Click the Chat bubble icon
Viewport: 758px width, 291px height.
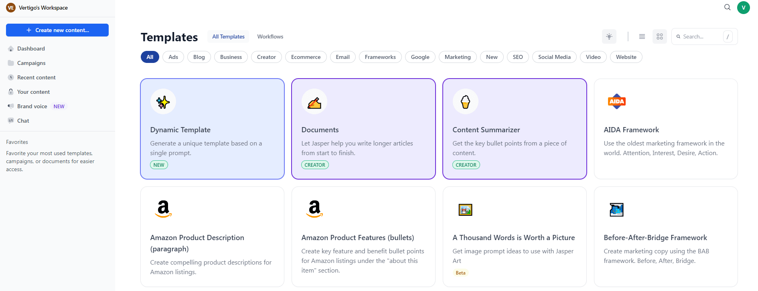click(11, 121)
